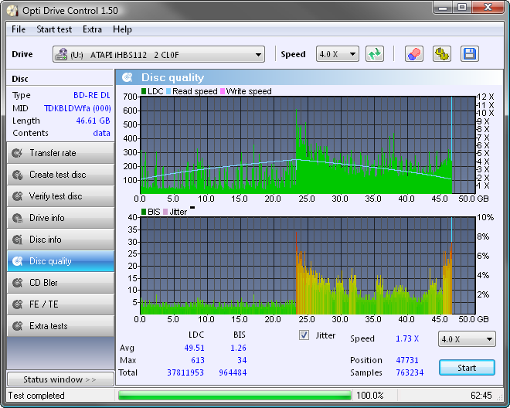Click the Contents value data

[101, 133]
